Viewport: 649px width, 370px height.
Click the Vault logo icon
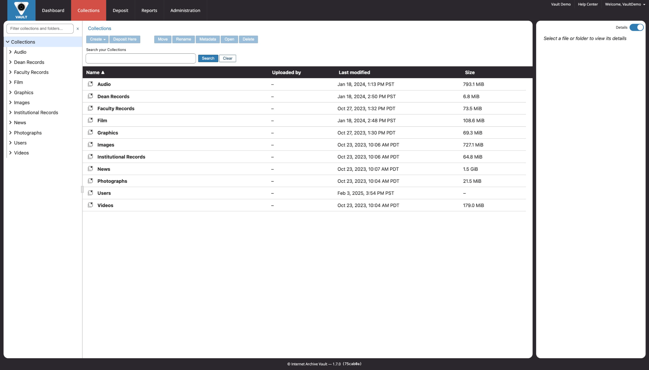tap(21, 10)
